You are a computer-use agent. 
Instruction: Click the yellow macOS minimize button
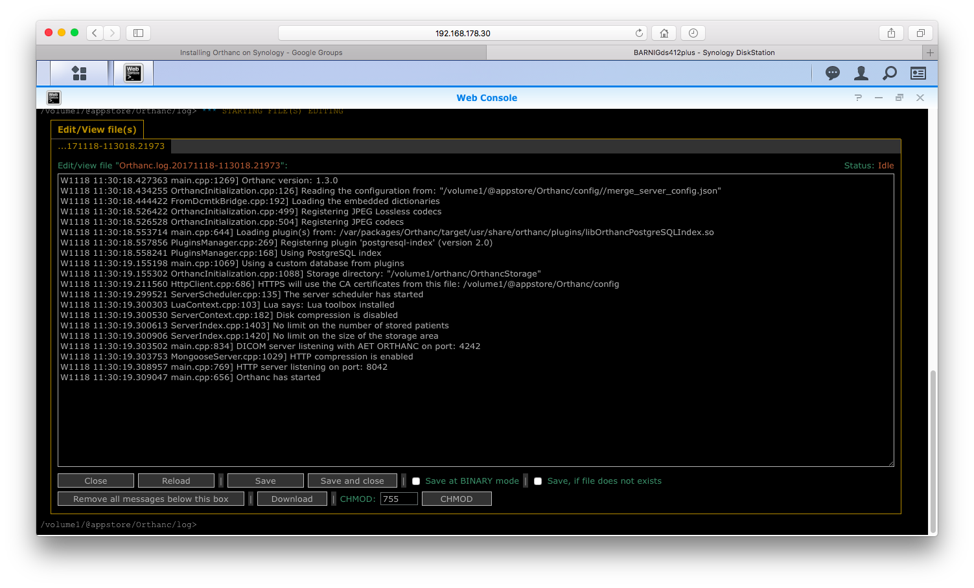(62, 32)
